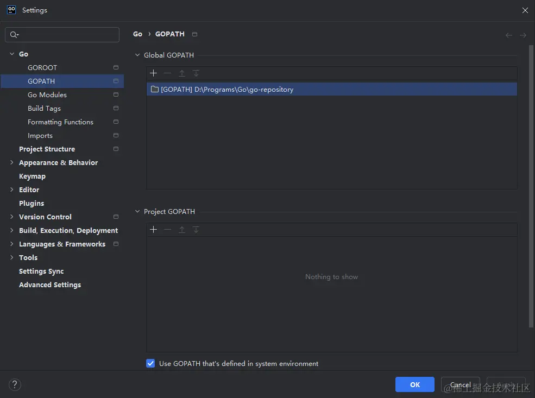Select Go Modules in settings tree
The height and width of the screenshot is (398, 535).
click(x=47, y=94)
